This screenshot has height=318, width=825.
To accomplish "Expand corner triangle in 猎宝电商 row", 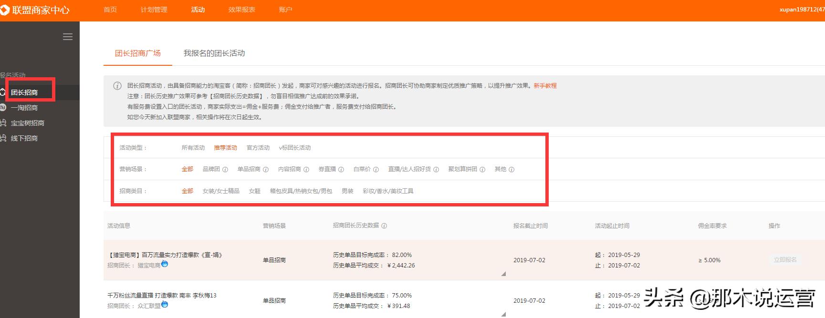I will 503,274.
